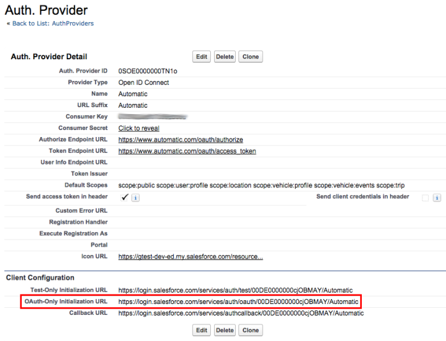Click the Consumer Secret field label
Image resolution: width=446 pixels, height=341 pixels.
coord(83,128)
